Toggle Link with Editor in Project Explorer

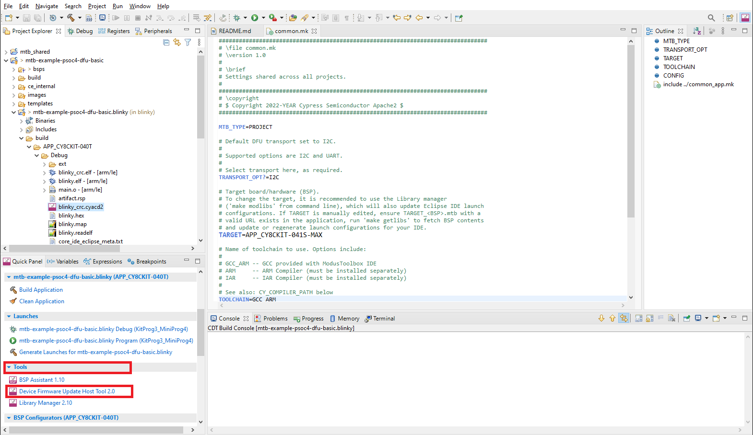177,42
